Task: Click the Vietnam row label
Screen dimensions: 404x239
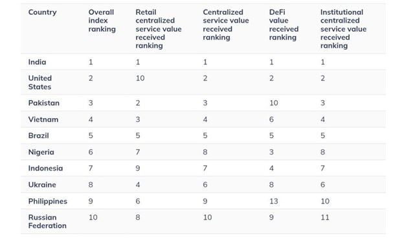Action: click(x=43, y=119)
